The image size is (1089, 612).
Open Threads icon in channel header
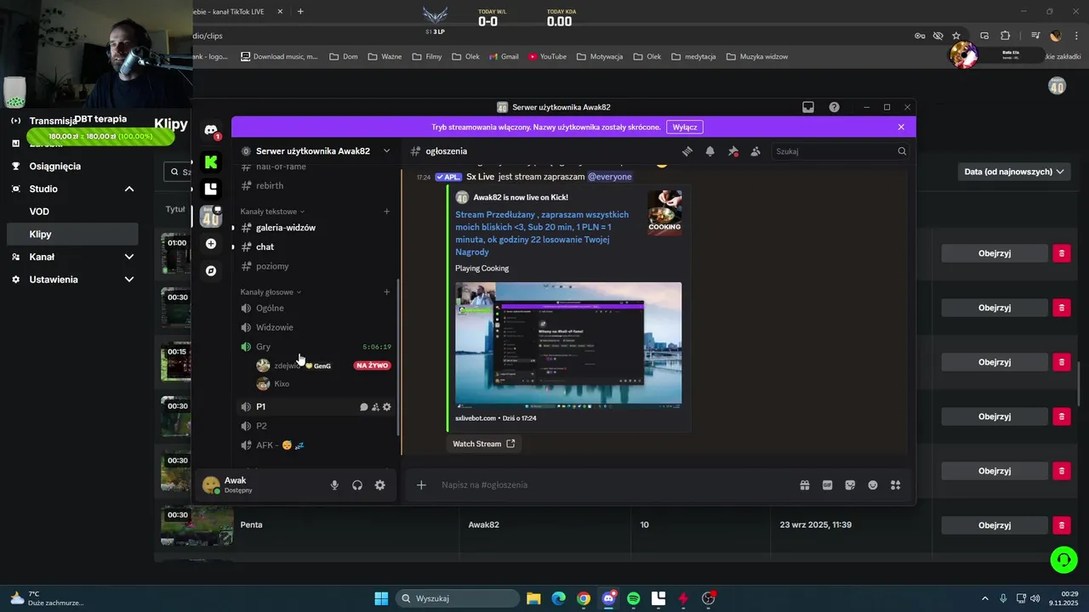point(687,151)
